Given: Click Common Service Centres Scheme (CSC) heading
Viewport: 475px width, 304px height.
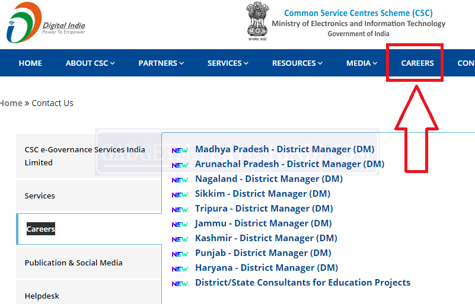Looking at the screenshot, I should 358,13.
